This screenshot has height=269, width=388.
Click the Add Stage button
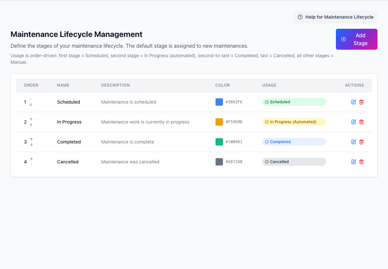[357, 39]
